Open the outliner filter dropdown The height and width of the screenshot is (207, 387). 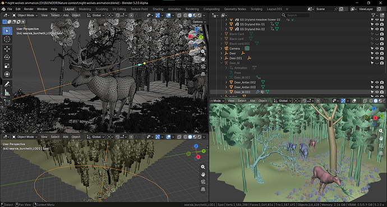tap(375, 15)
